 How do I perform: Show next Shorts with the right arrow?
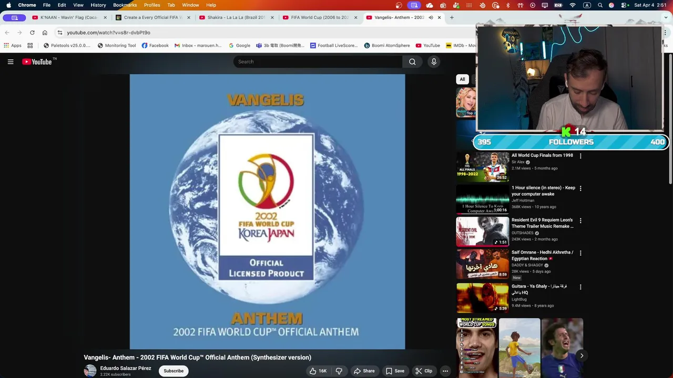582,355
